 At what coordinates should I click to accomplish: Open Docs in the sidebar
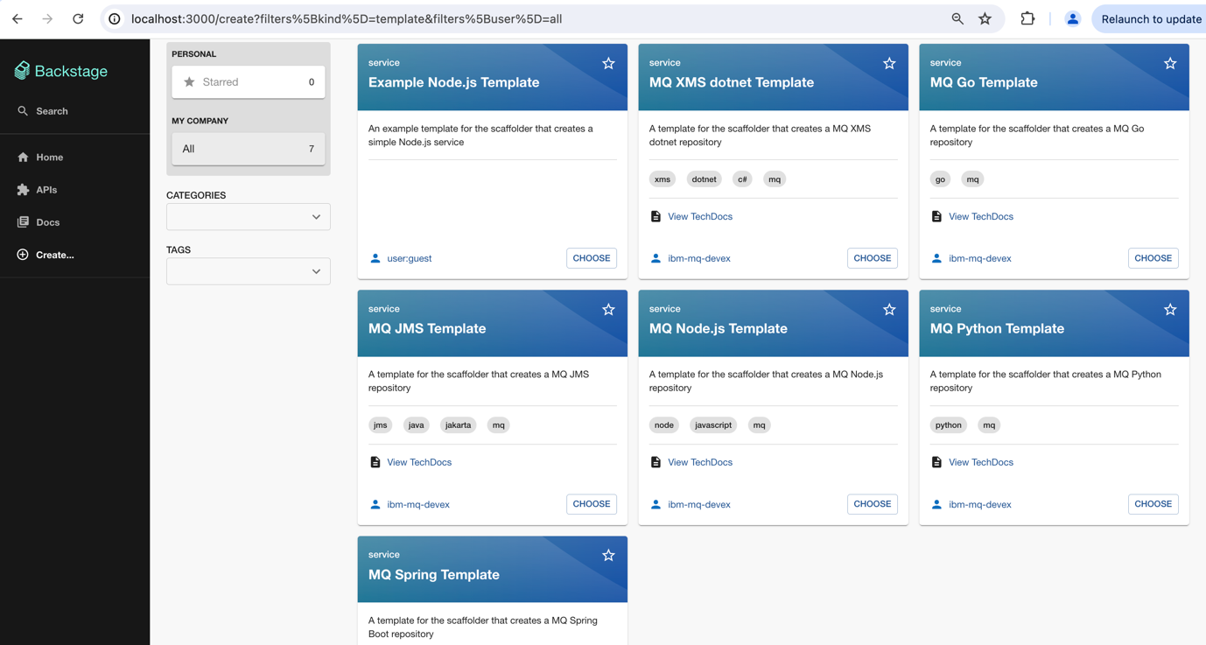(74, 222)
